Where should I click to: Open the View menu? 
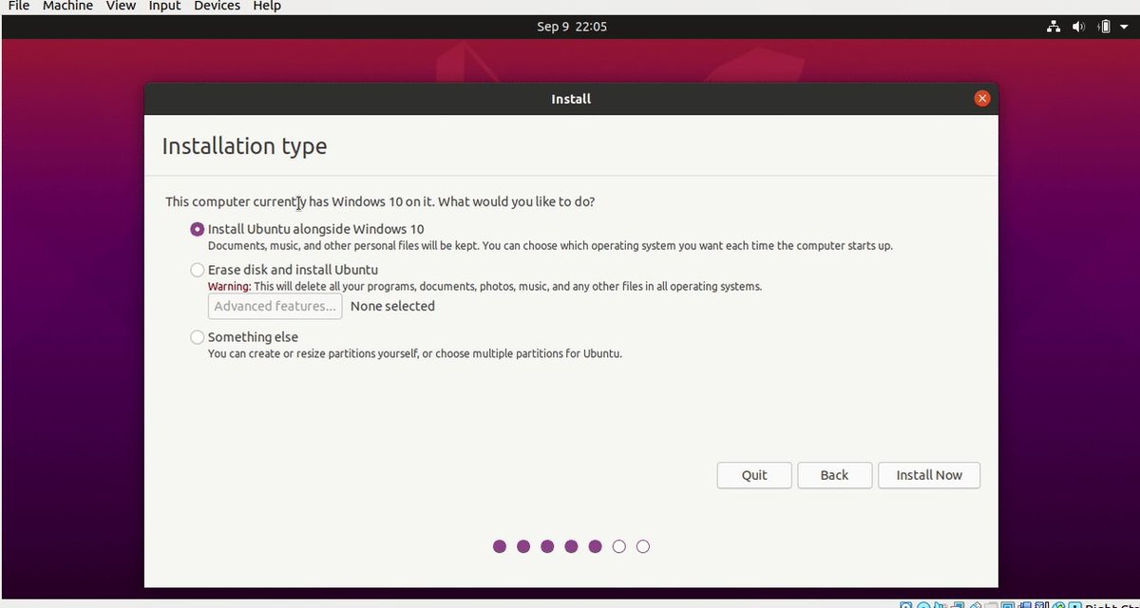click(x=121, y=6)
